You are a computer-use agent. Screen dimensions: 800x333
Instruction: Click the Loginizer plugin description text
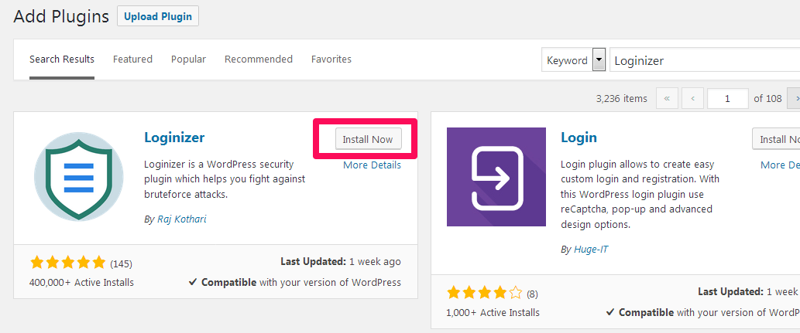click(225, 179)
